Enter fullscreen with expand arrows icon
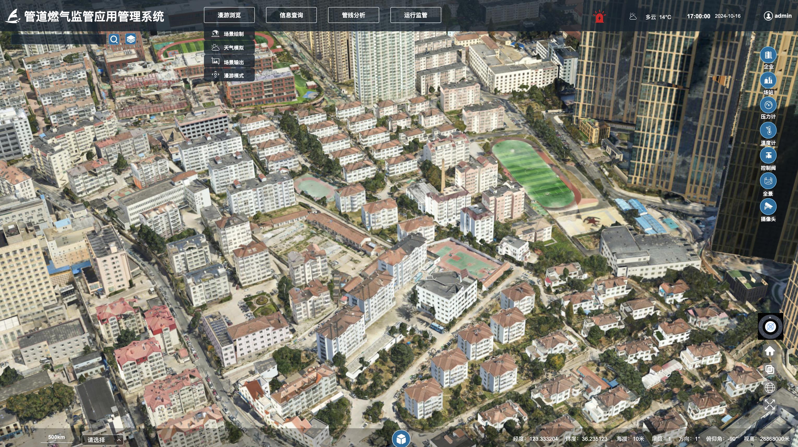This screenshot has height=447, width=798. tap(770, 404)
